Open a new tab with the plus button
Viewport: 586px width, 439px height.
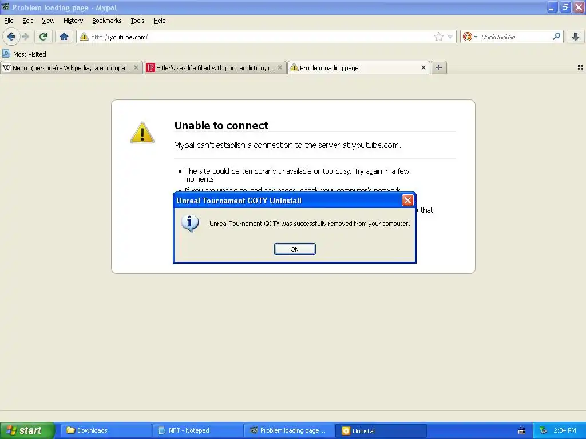click(439, 67)
